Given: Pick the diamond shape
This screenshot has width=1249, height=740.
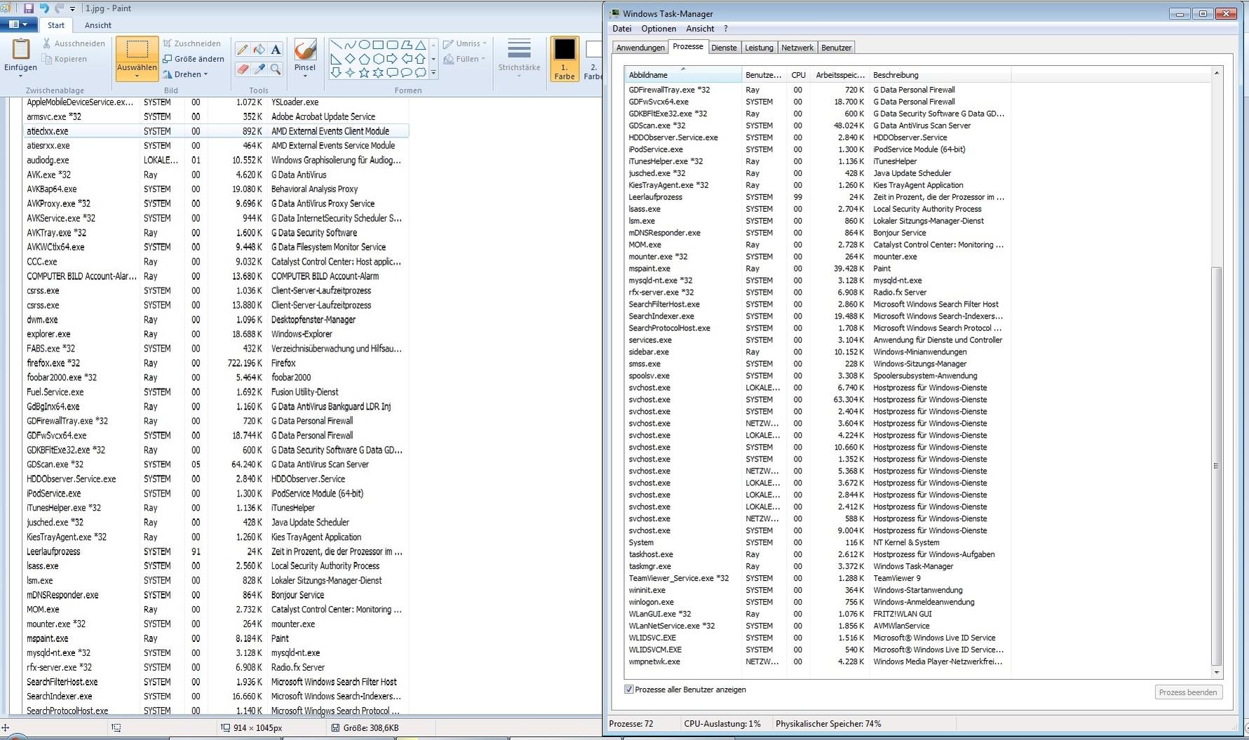Looking at the screenshot, I should pyautogui.click(x=350, y=59).
